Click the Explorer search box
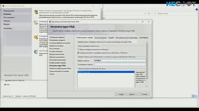Viewport: 199px width, 111px height. pyautogui.click(x=175, y=14)
